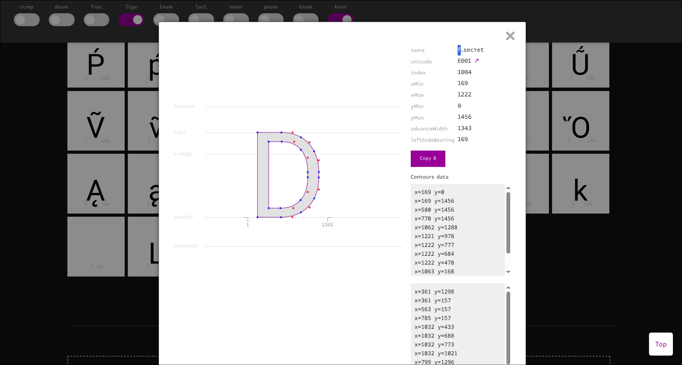Select the V tilde glyph tile
682x365 pixels.
coord(96,121)
